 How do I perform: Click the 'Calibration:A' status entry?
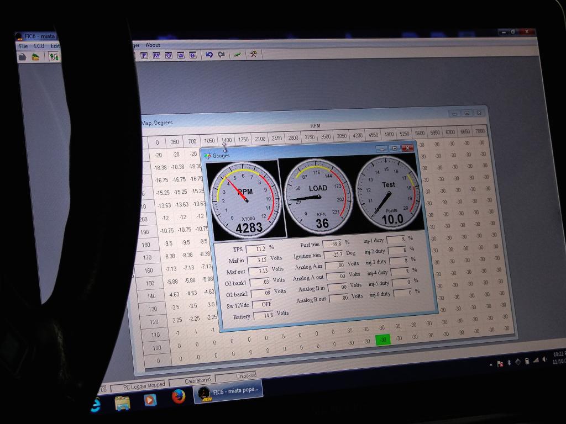(x=191, y=381)
